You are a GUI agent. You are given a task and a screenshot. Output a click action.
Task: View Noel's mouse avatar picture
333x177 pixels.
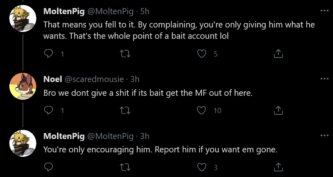point(23,86)
